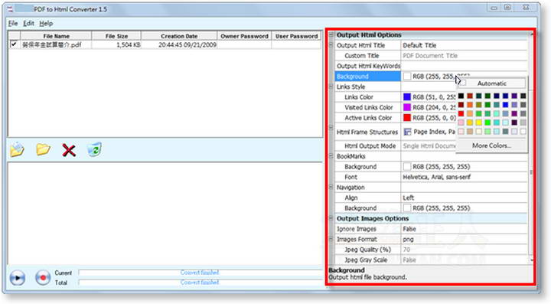The width and height of the screenshot is (551, 304).
Task: Select the Html Output Mode property
Action: pyautogui.click(x=370, y=145)
